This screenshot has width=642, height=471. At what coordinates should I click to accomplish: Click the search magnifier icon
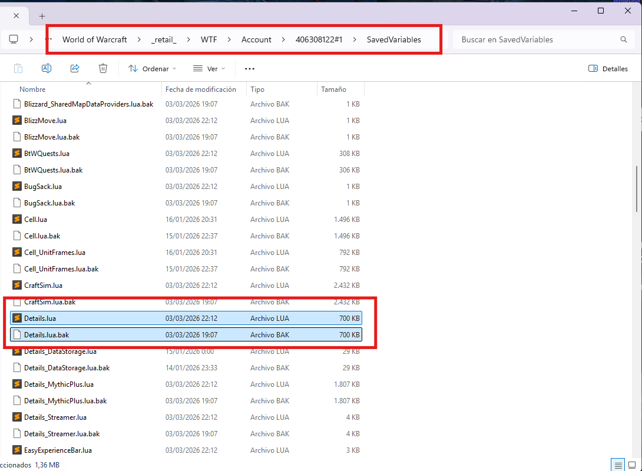(x=624, y=39)
